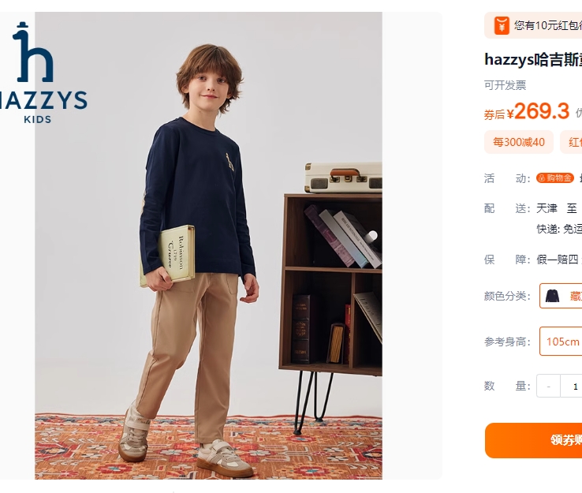Click the quantity input field
The height and width of the screenshot is (493, 582).
coord(572,386)
